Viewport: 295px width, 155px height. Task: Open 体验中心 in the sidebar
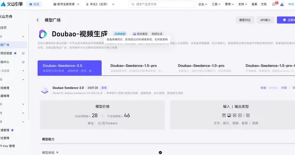click(5, 62)
